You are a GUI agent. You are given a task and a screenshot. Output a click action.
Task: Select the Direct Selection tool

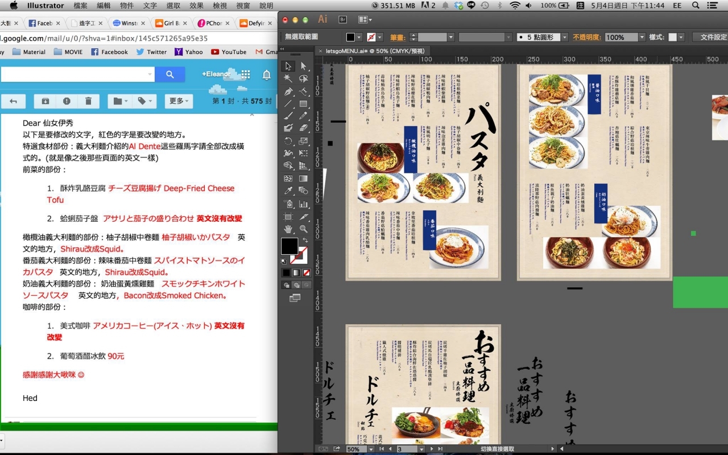click(x=303, y=67)
